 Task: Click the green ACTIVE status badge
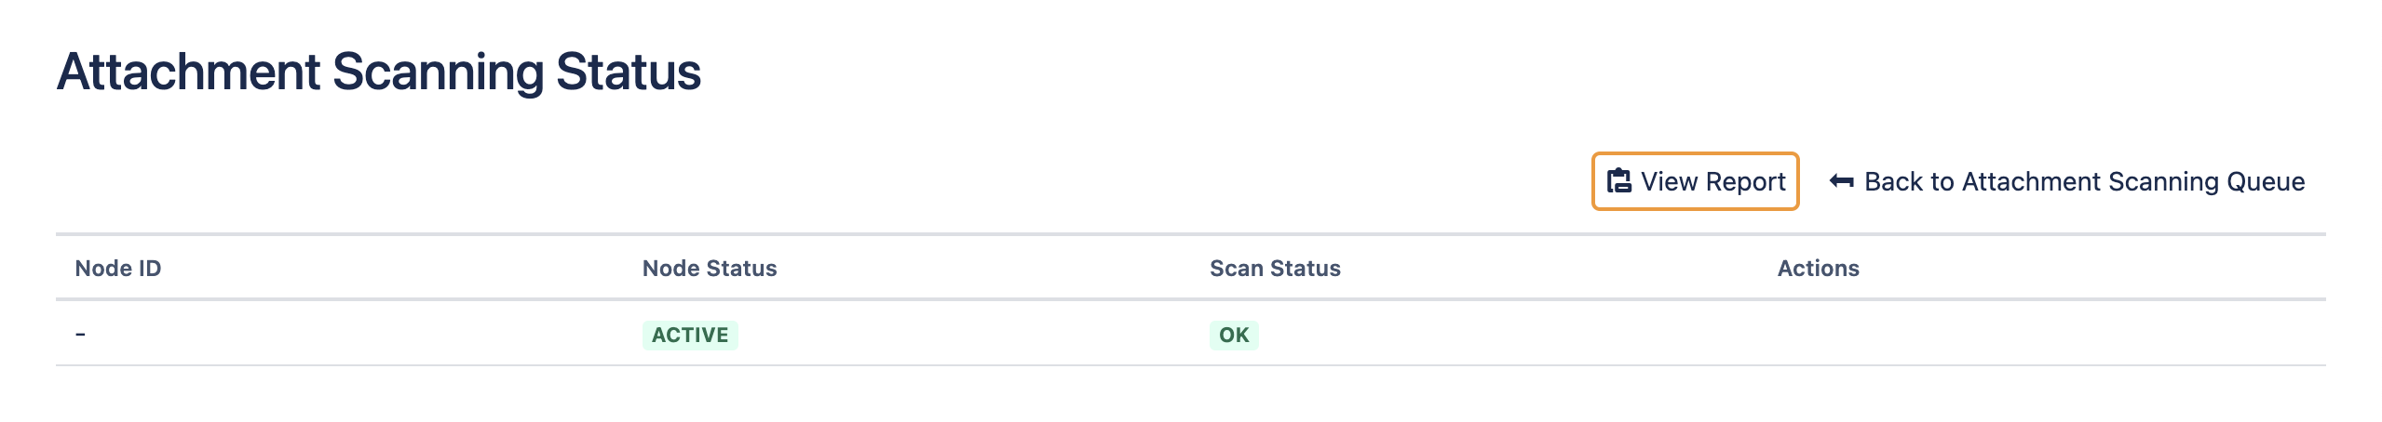point(690,335)
